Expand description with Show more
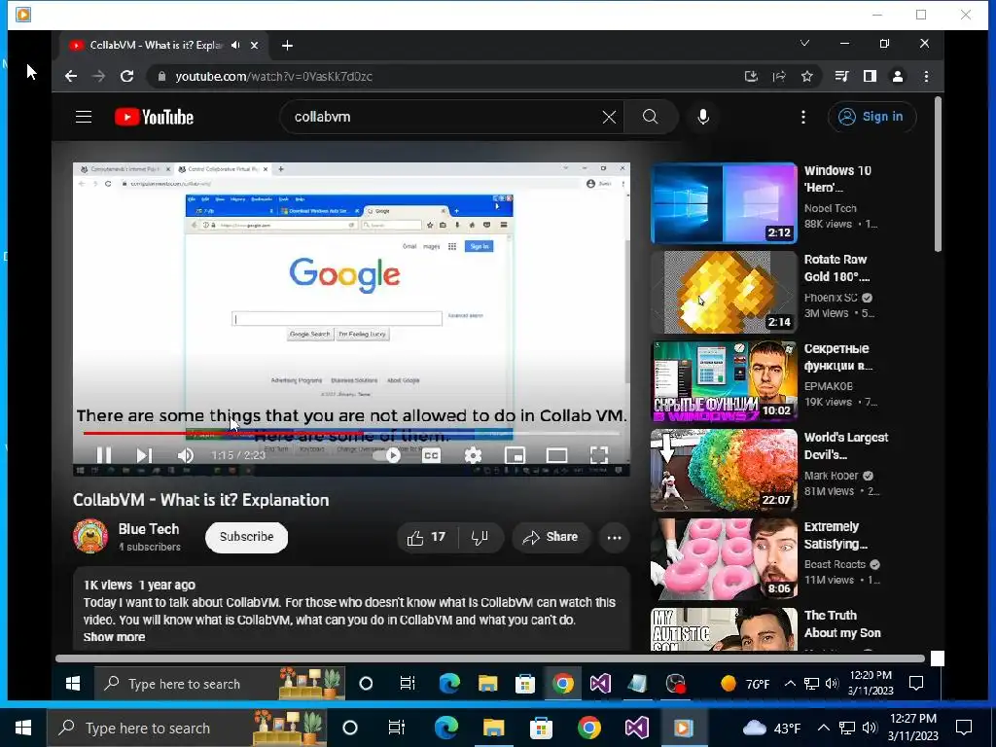The width and height of the screenshot is (996, 747). tap(115, 636)
